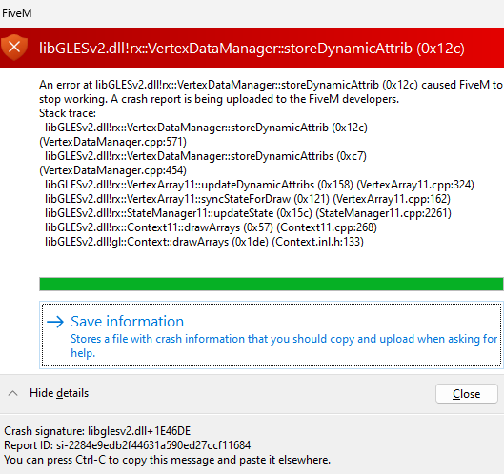Select the VertexArray11::updateDynamicAttribs trace line
This screenshot has height=474, width=504.
259,185
